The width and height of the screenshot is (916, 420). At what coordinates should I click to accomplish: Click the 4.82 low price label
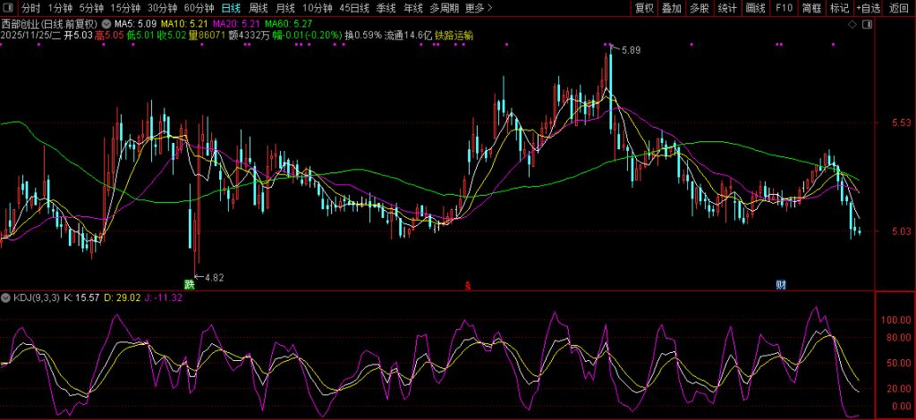tap(215, 278)
